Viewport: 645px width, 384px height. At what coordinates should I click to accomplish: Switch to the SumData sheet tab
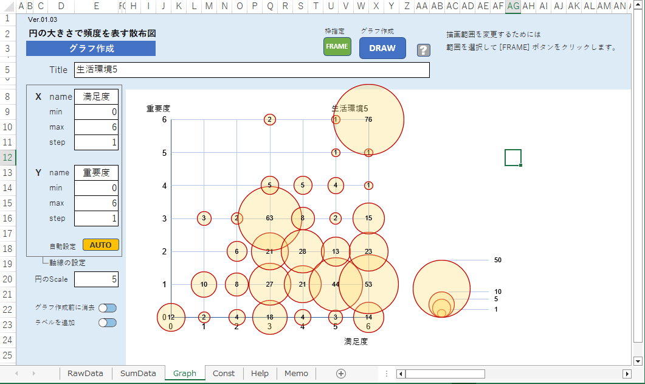(138, 373)
